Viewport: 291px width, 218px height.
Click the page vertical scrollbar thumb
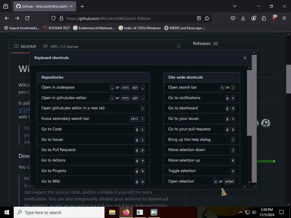click(288, 79)
